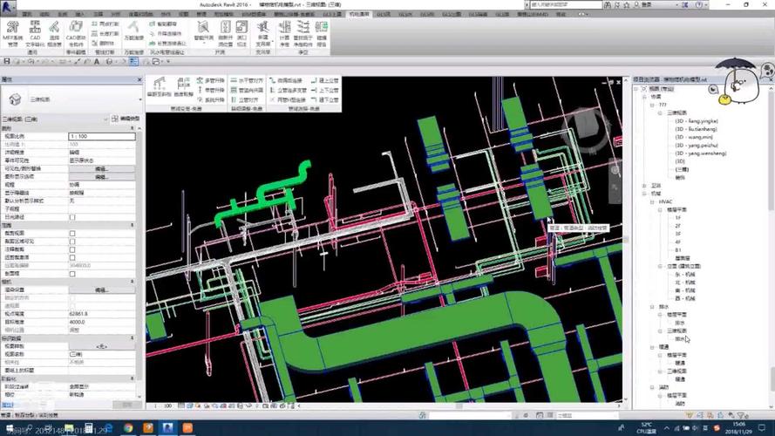Toggle the 裁剪视图 (crop view) checkbox
This screenshot has height=436, width=775.
72,233
